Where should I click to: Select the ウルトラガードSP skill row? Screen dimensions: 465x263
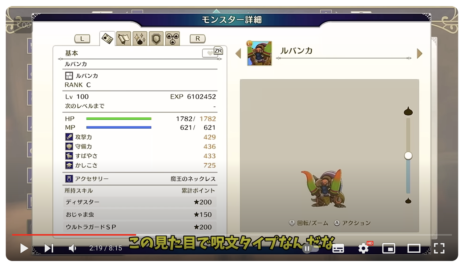pyautogui.click(x=139, y=227)
